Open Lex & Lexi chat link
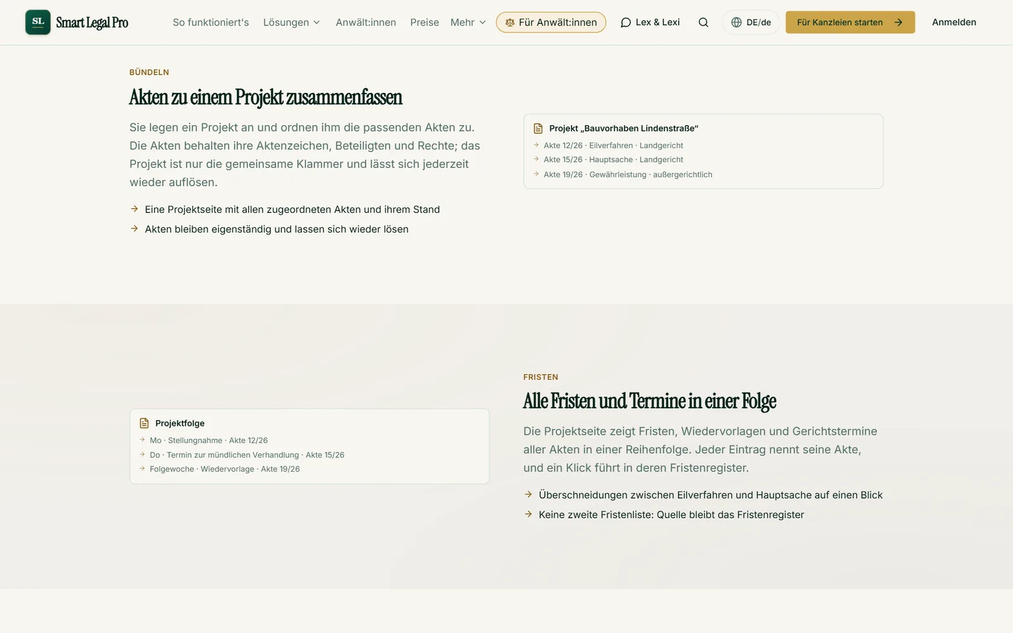The width and height of the screenshot is (1013, 633). (650, 22)
